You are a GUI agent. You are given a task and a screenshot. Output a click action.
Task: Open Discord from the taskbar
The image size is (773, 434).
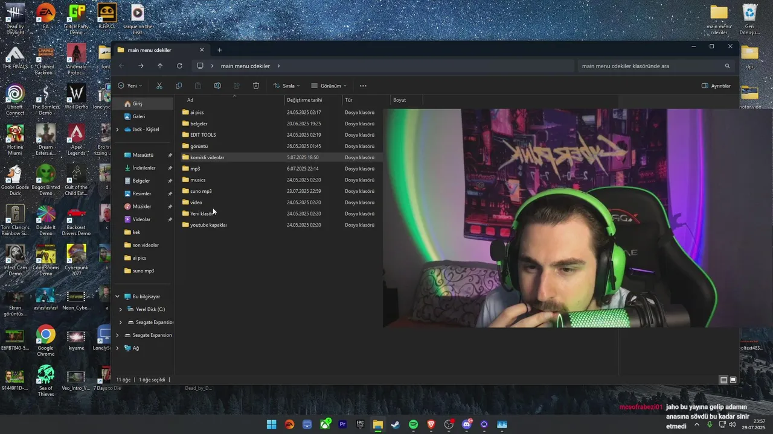[466, 424]
